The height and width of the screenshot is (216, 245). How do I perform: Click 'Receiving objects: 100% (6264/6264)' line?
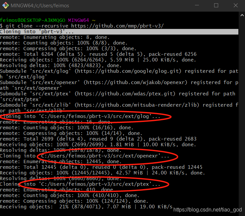(98, 60)
